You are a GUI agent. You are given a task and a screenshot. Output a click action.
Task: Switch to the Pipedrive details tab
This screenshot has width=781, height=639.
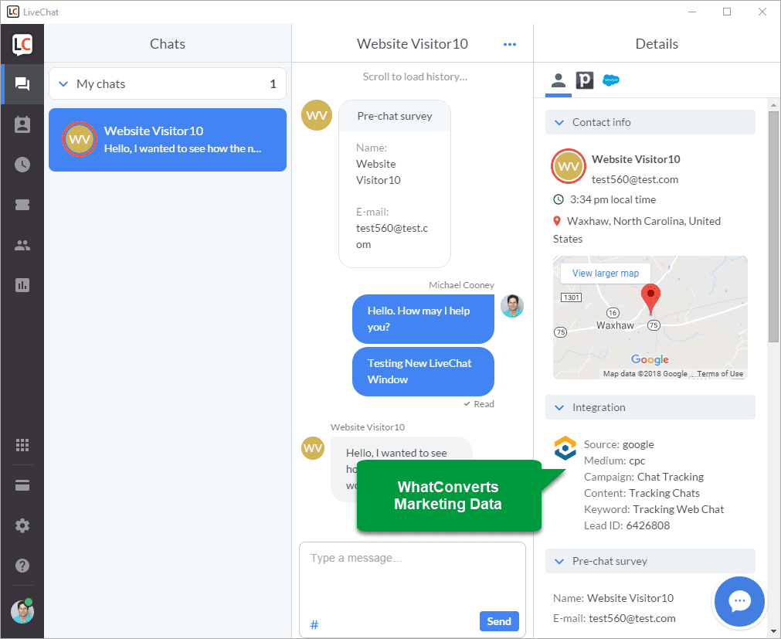point(585,80)
